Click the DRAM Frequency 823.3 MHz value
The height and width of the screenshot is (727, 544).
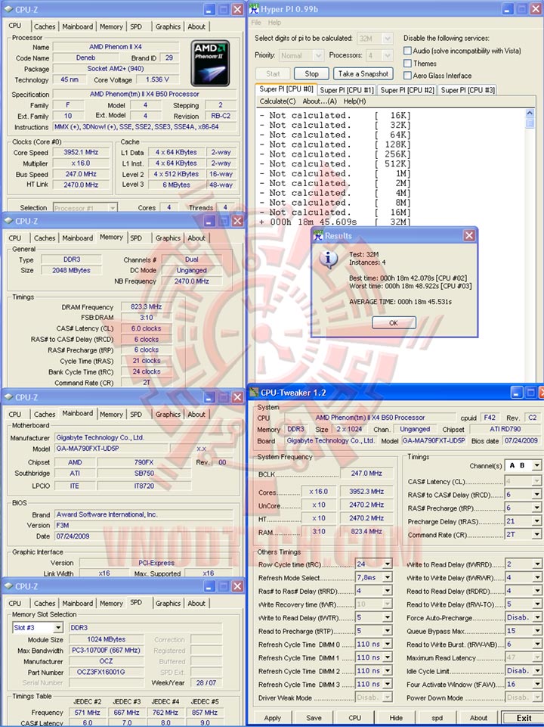click(x=146, y=306)
